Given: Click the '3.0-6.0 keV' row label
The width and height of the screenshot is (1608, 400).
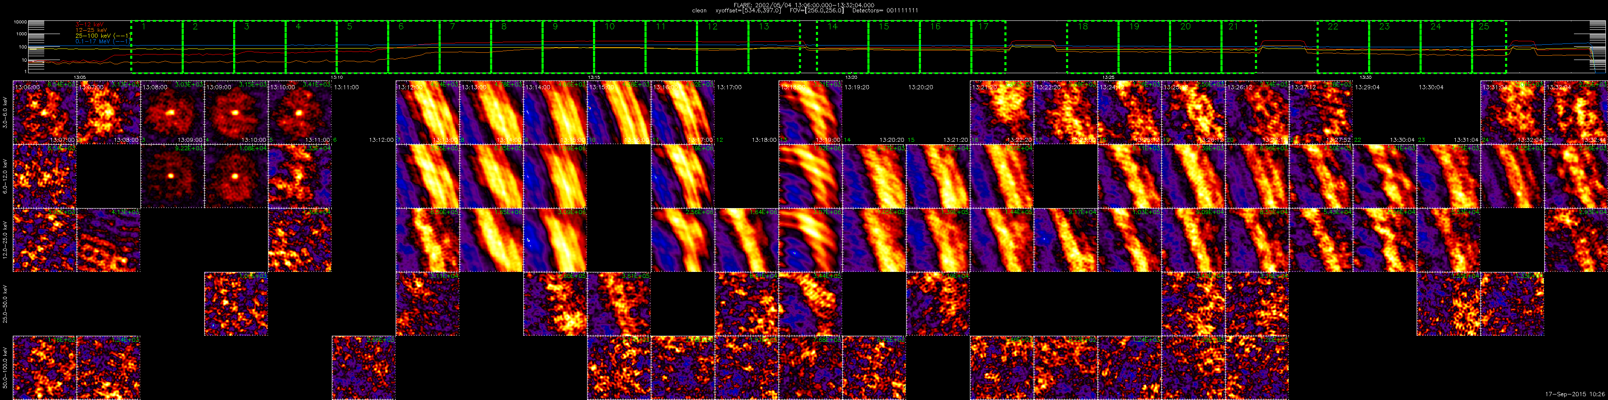Looking at the screenshot, I should pos(5,112).
